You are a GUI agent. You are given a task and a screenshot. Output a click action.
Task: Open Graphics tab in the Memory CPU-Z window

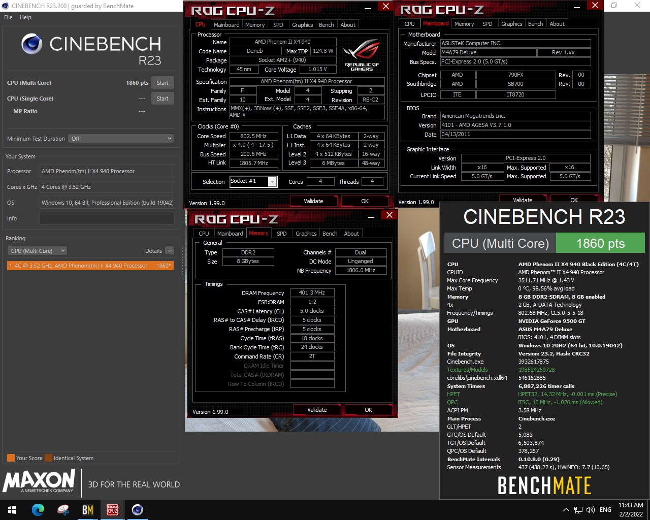(306, 234)
